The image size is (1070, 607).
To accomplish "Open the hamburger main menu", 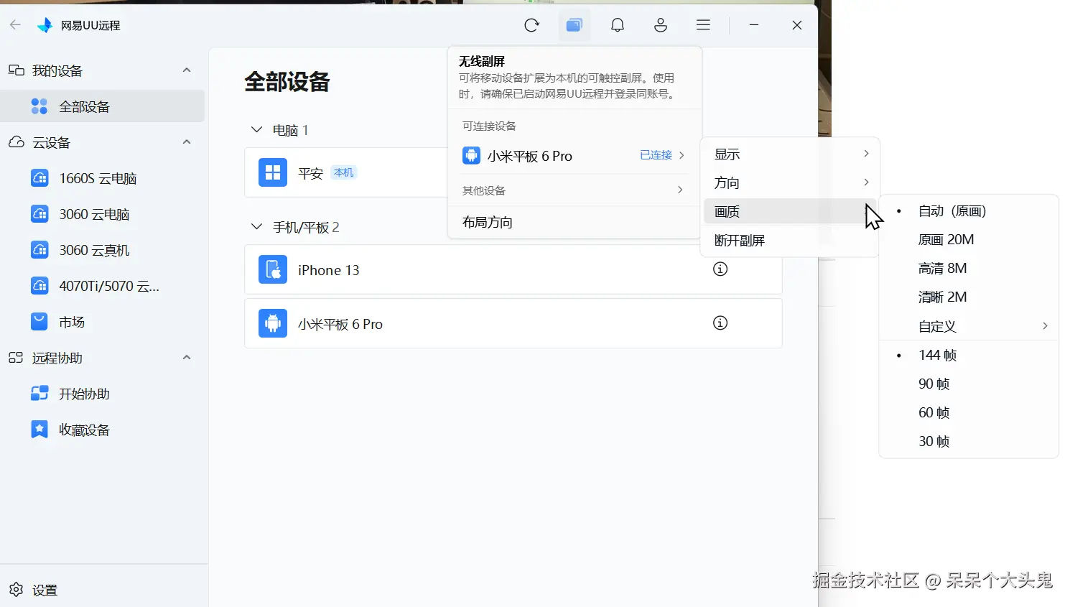I will pos(703,25).
